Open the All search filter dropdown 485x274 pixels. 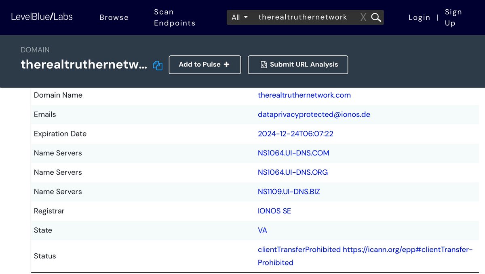click(x=240, y=17)
